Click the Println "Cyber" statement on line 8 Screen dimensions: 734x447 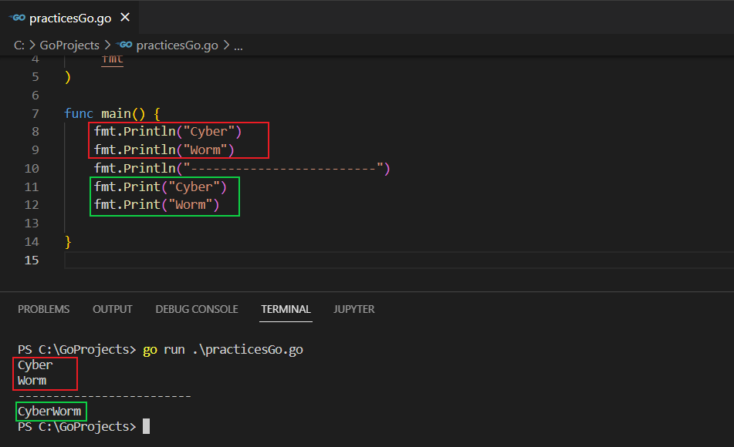click(x=167, y=132)
